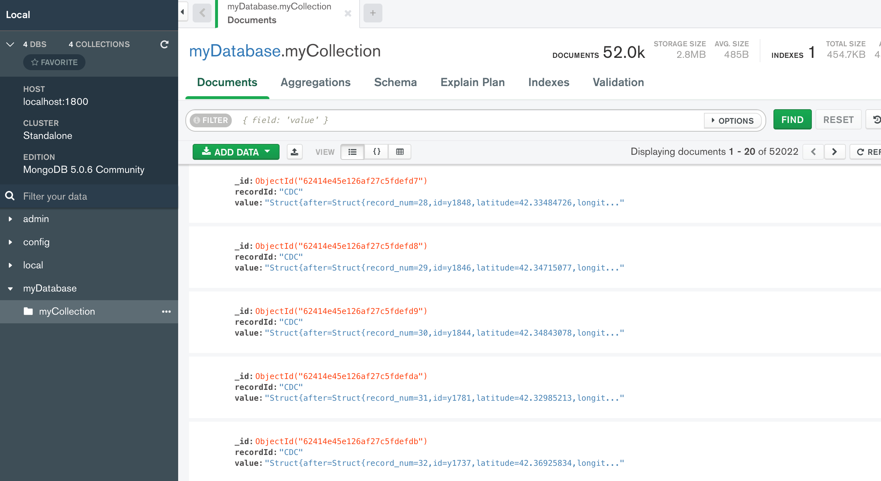Expand the admin database

[11, 219]
